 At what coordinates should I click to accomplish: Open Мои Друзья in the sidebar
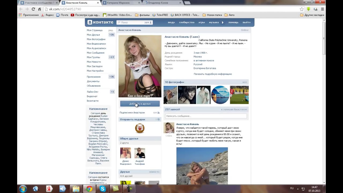tap(93, 35)
